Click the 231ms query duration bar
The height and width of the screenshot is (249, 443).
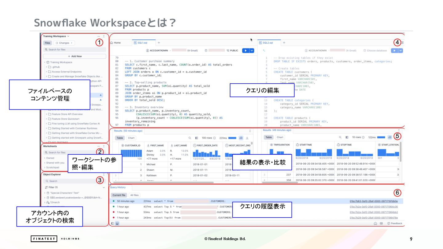[232, 138]
